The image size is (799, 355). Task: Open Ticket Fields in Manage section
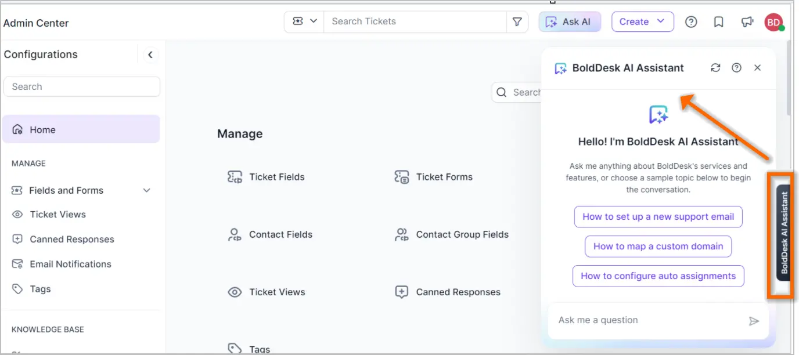tap(277, 177)
